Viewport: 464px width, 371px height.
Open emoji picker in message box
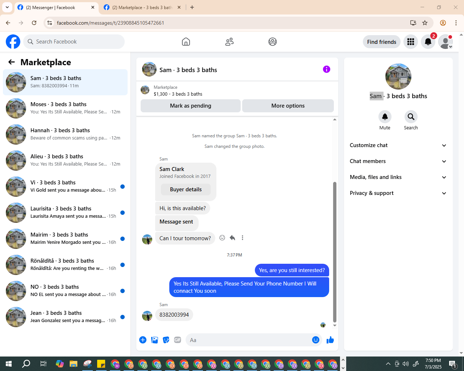tap(316, 340)
